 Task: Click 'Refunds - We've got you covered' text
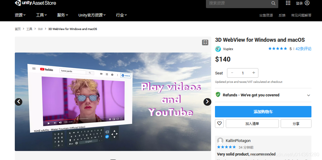[x=251, y=95]
